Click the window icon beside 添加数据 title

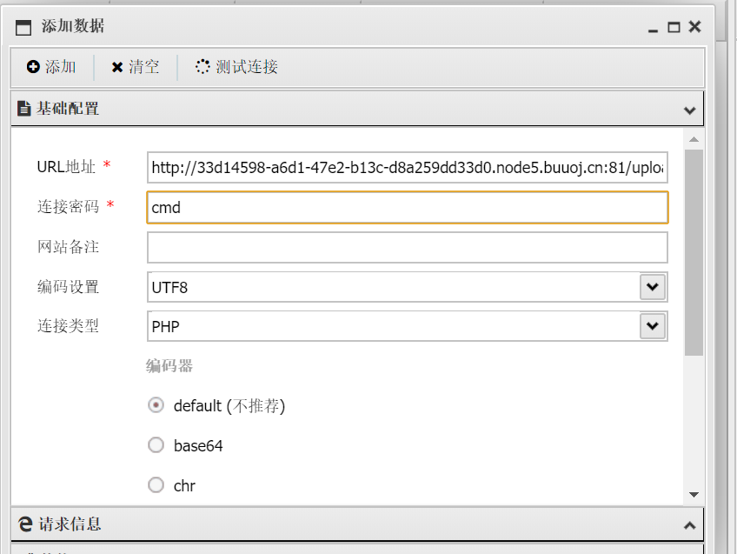pyautogui.click(x=23, y=27)
